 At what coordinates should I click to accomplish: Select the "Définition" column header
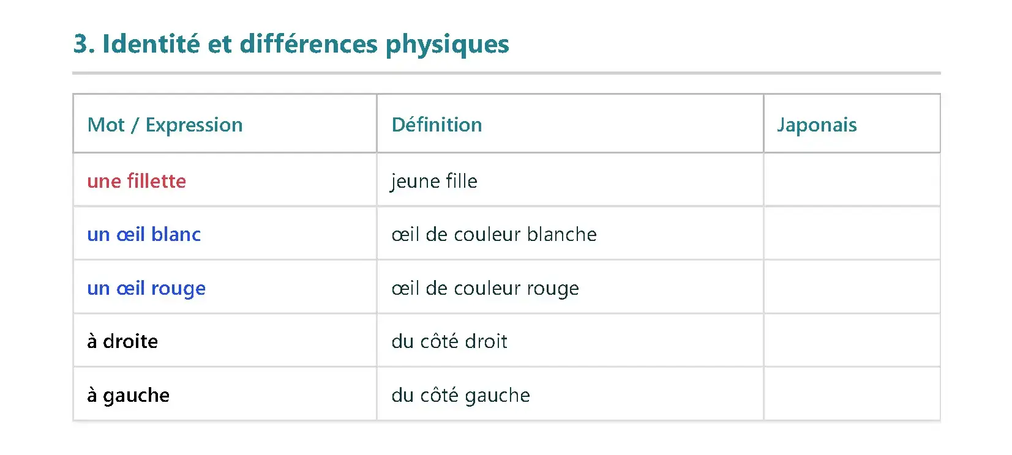(437, 125)
